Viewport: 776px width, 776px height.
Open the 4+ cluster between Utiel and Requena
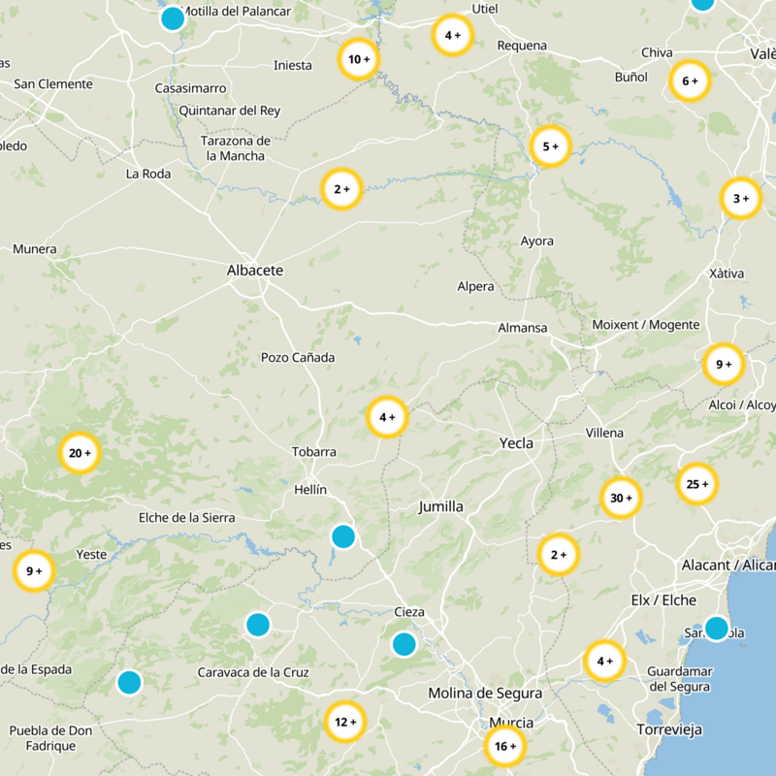[452, 35]
